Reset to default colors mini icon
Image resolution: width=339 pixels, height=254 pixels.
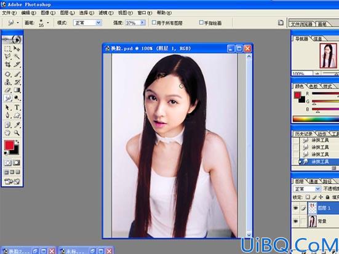(x=6, y=153)
